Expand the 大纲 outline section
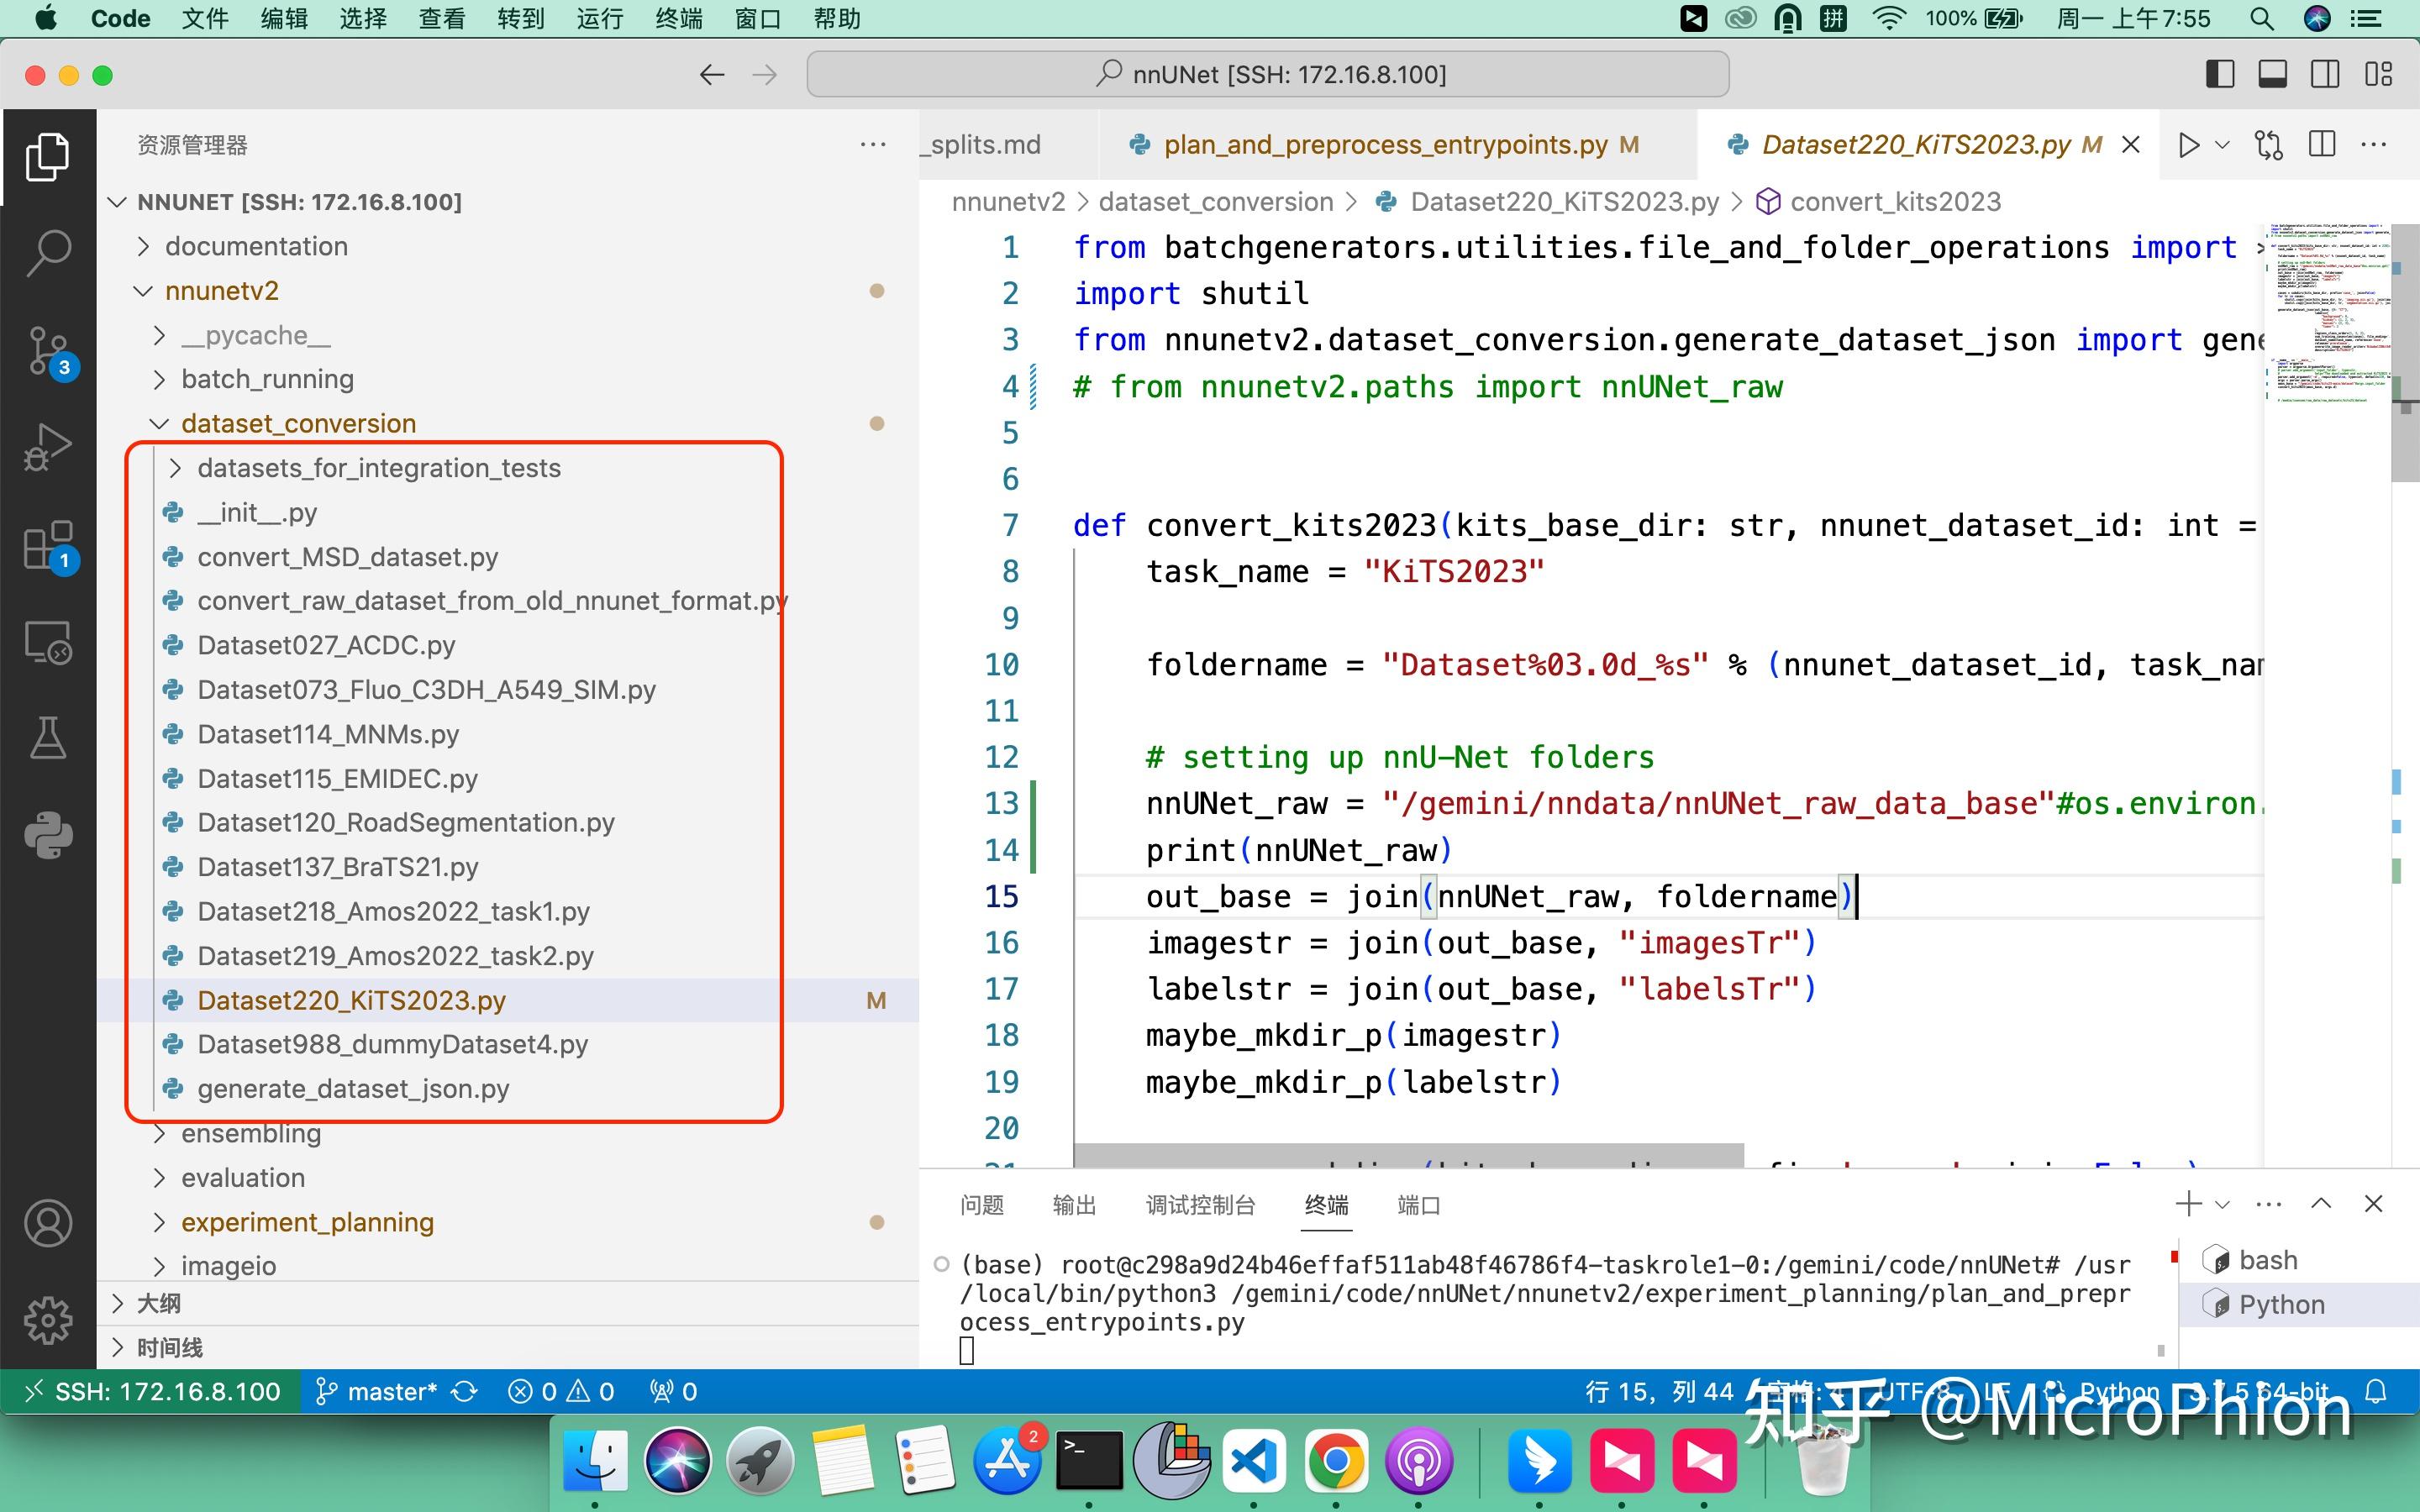 click(x=159, y=1303)
